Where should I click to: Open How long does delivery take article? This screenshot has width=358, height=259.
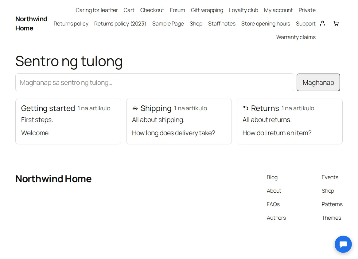click(x=173, y=133)
